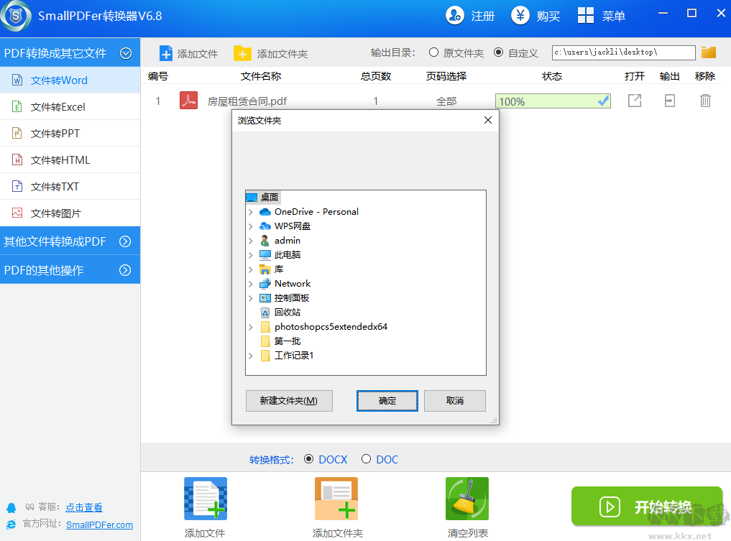Click the 确定 button in the folder dialog
731x541 pixels.
pyautogui.click(x=387, y=401)
